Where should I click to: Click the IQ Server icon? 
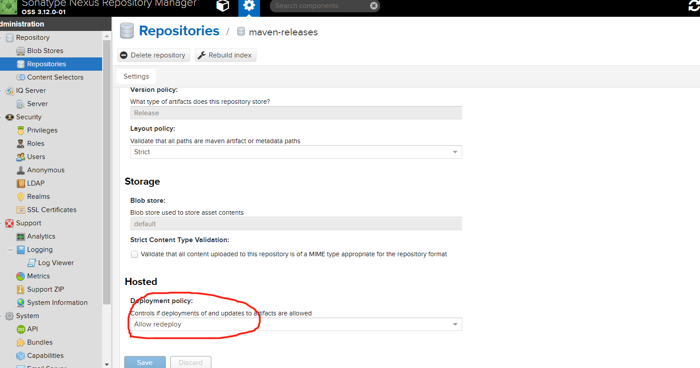point(10,91)
